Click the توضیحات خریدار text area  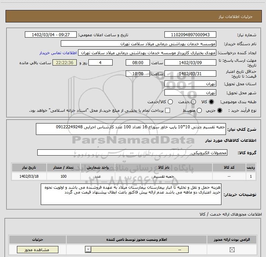click(x=132, y=194)
